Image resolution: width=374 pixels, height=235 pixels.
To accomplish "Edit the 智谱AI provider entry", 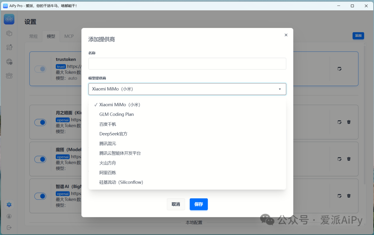I will (x=339, y=196).
